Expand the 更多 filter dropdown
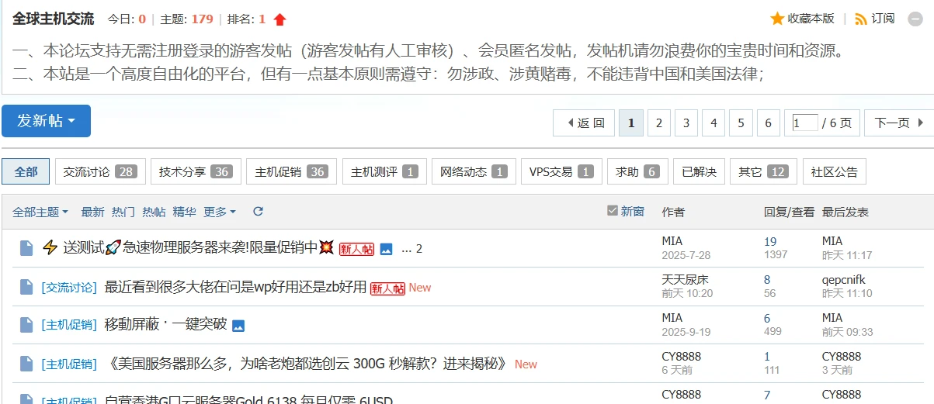 click(220, 212)
